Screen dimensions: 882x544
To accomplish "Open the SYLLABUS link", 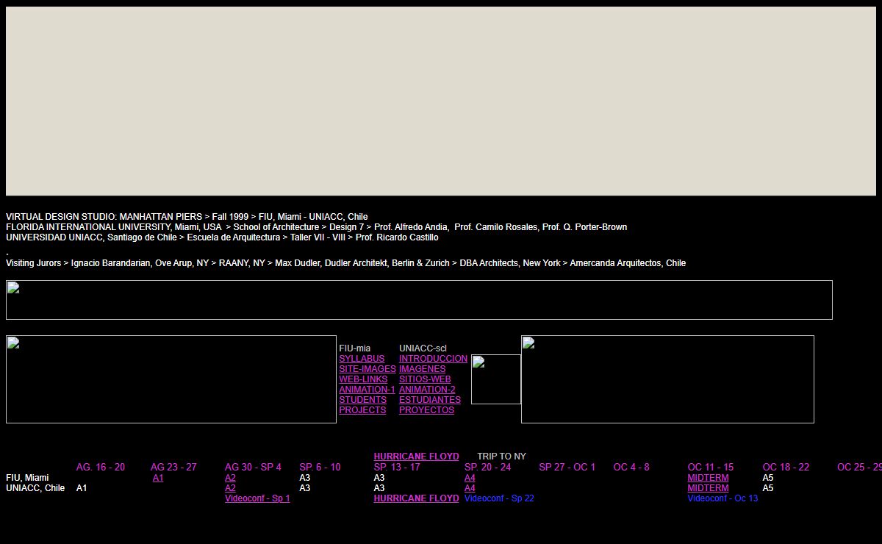I will coord(362,359).
